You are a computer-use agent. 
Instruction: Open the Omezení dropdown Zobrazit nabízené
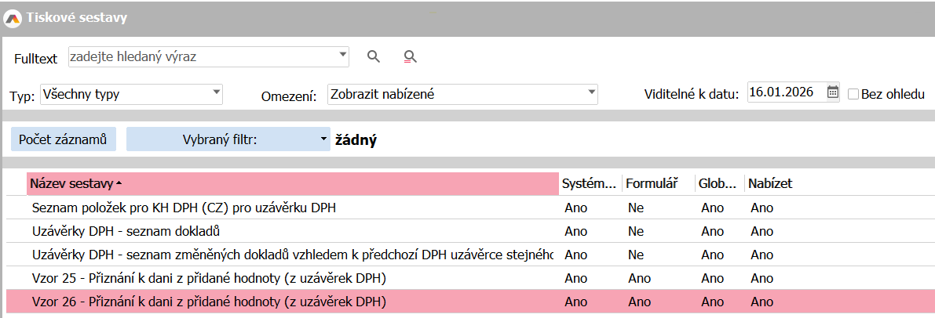coord(591,94)
